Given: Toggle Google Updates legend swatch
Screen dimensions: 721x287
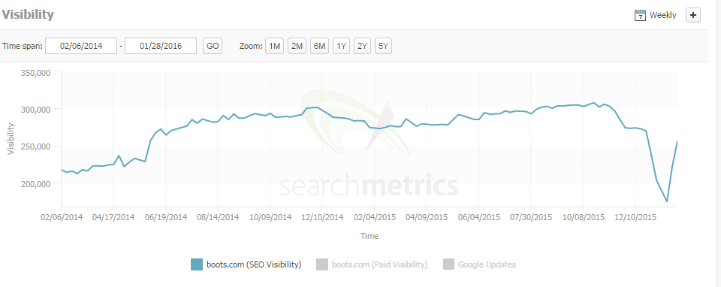Looking at the screenshot, I should pyautogui.click(x=449, y=264).
